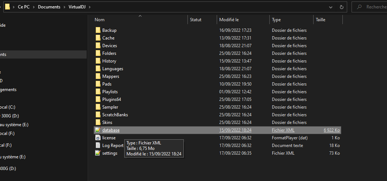This screenshot has height=181, width=387.
Task: Click the settings XML file icon
Action: pos(98,153)
